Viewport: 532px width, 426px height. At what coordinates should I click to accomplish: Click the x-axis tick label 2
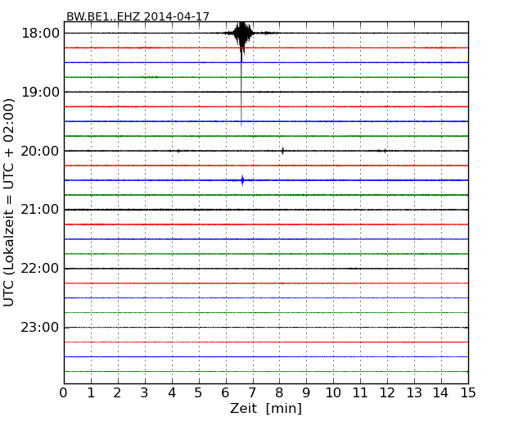pos(117,392)
